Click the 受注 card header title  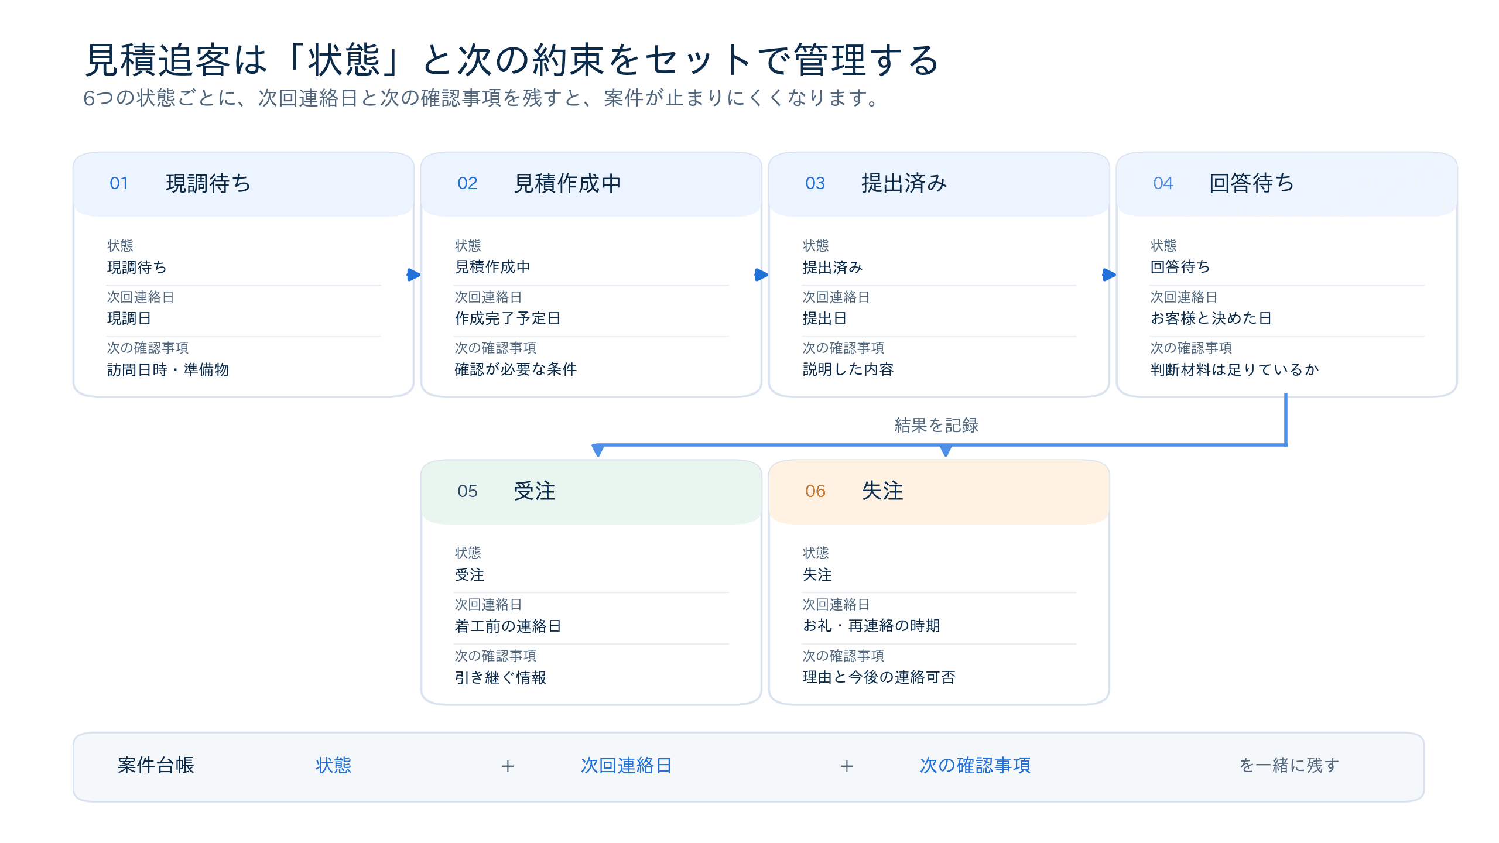535,491
